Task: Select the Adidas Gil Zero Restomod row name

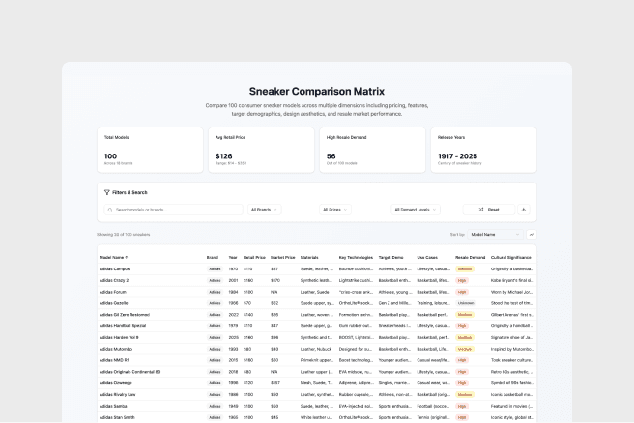Action: (x=125, y=314)
